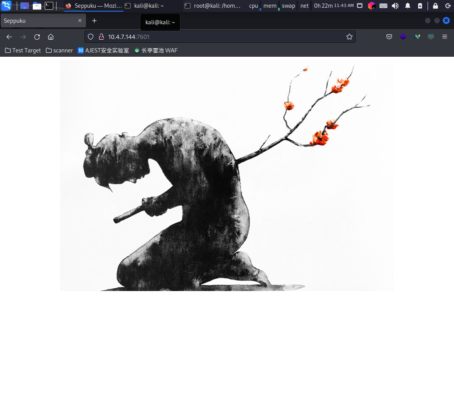
Task: Open tracking protection shield info
Action: pos(91,37)
